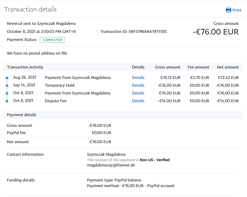Click the Transaction details page heading
Viewport: 247px width, 197px height.
[31, 9]
